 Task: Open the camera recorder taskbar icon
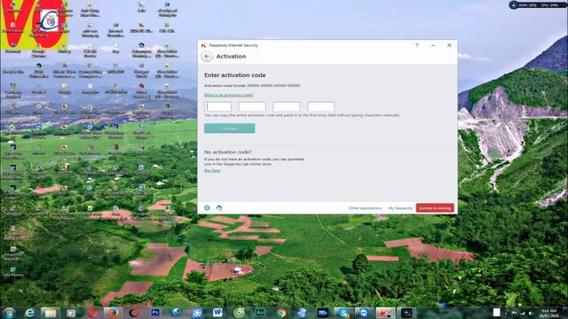(322, 313)
